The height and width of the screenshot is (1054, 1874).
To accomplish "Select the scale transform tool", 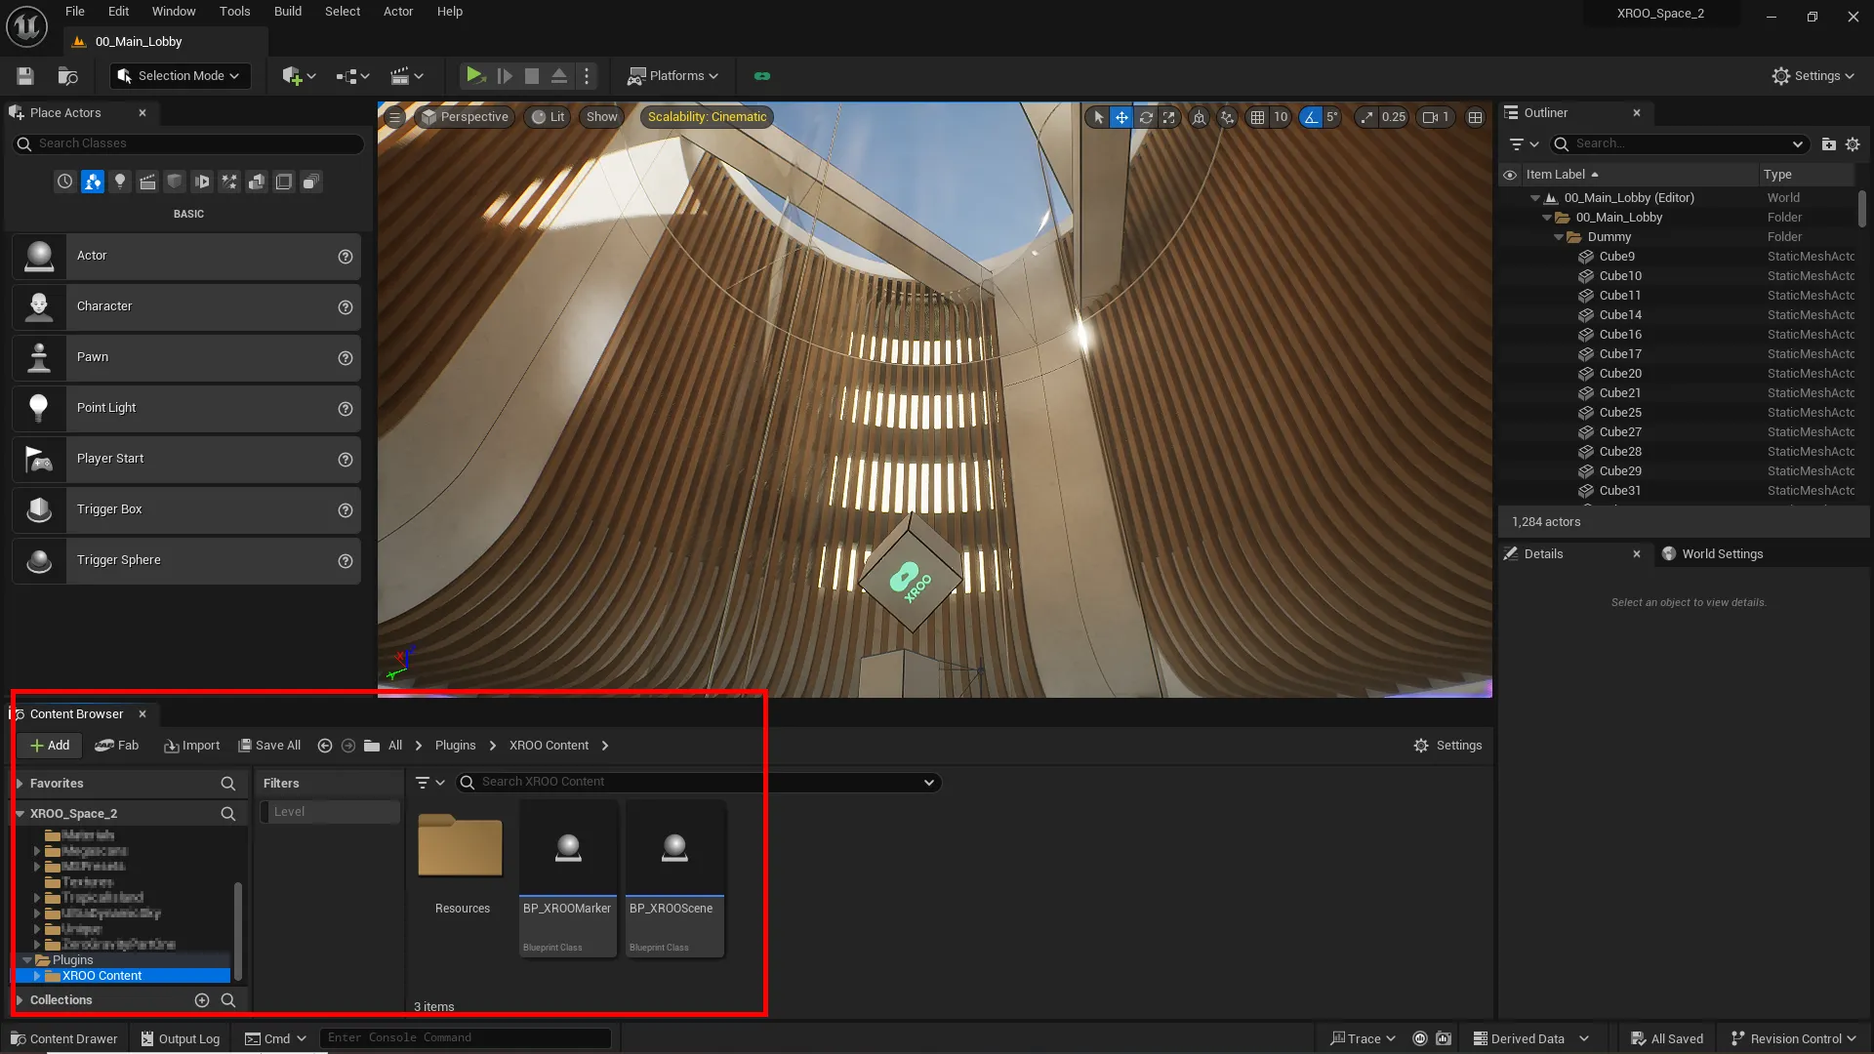I will pos(1168,117).
